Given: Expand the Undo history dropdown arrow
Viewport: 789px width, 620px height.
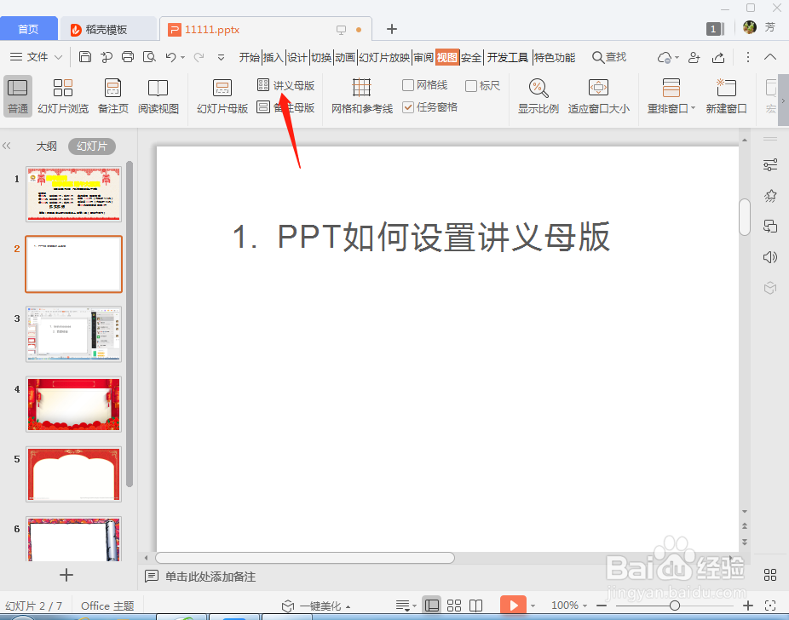Looking at the screenshot, I should [182, 57].
